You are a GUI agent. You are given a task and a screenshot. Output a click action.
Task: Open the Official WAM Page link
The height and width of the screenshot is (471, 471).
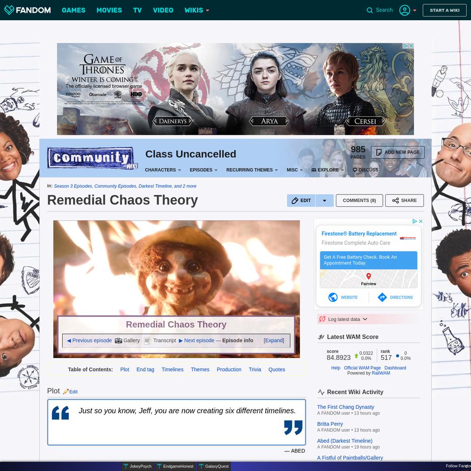[x=362, y=368]
